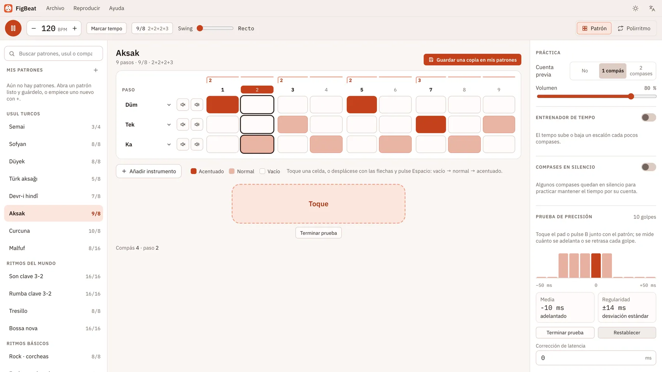Click the speaker icon on the Ka row
Image resolution: width=662 pixels, height=372 pixels.
(x=197, y=144)
